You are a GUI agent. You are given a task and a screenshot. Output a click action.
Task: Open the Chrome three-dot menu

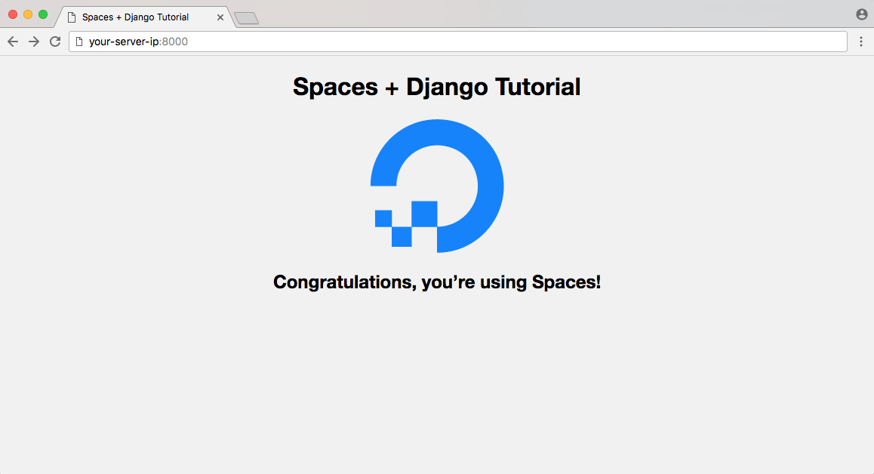(x=861, y=42)
